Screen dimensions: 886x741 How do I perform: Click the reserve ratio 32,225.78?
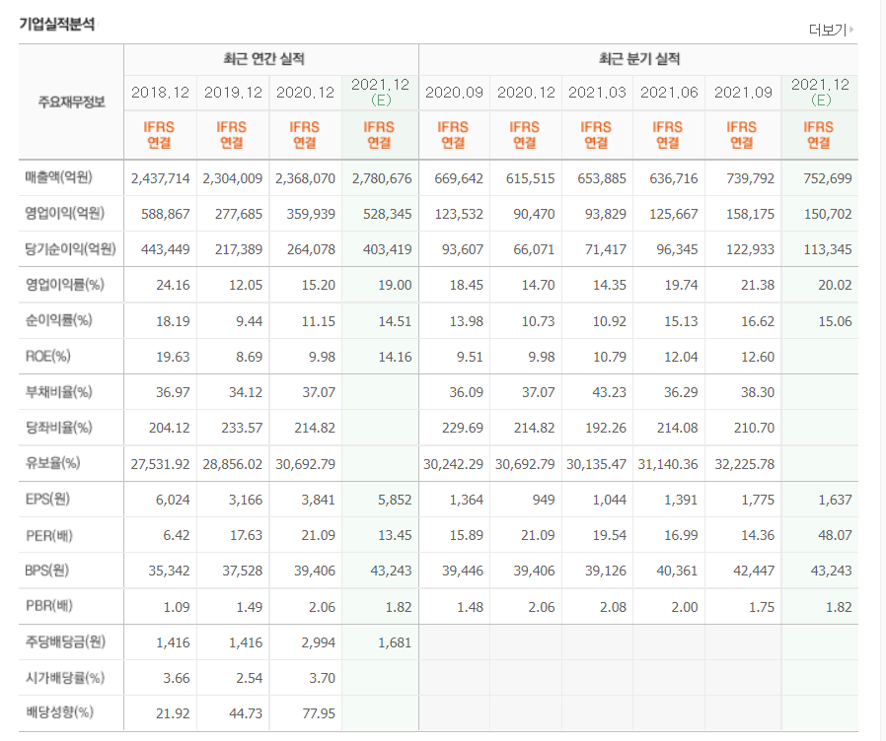[x=744, y=464]
